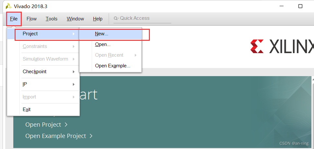Viewport: 314px width, 149px height.
Task: Click the Quick Access magnifier icon
Action: click(116, 18)
